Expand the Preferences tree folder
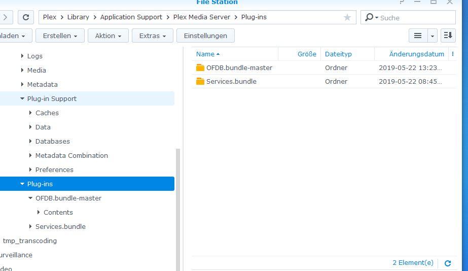 pos(30,170)
